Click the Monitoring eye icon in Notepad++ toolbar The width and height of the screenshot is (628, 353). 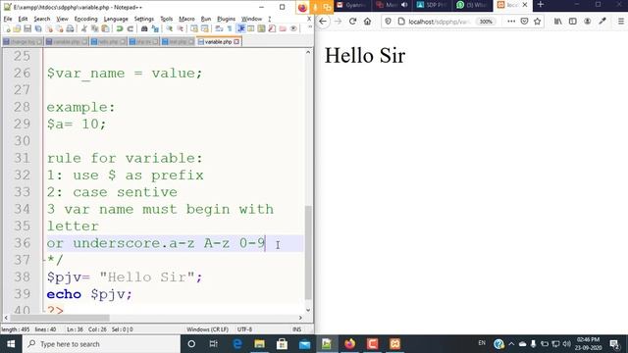[293, 28]
